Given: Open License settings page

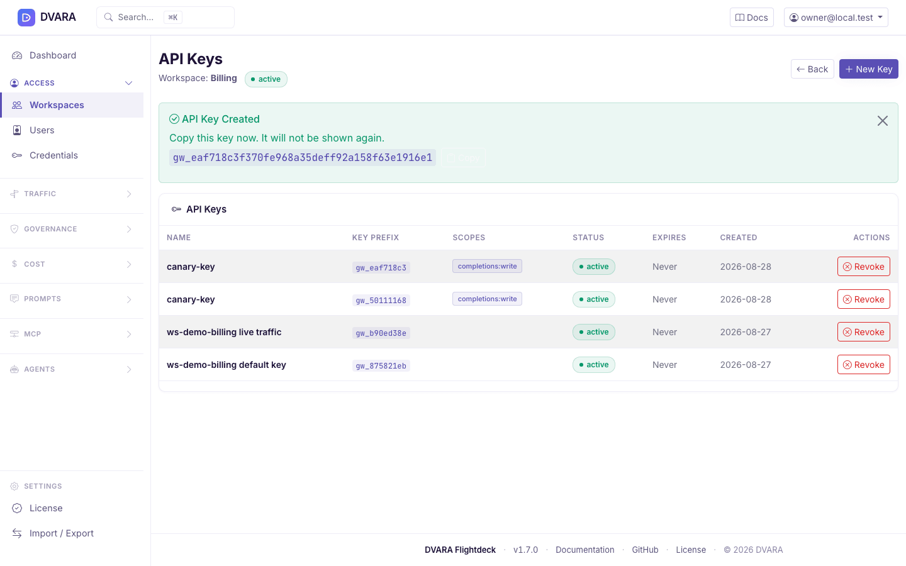Looking at the screenshot, I should tap(72, 508).
